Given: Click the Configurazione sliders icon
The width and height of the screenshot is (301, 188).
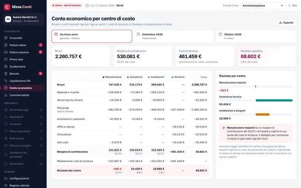Looking at the screenshot, I should 6,178.
